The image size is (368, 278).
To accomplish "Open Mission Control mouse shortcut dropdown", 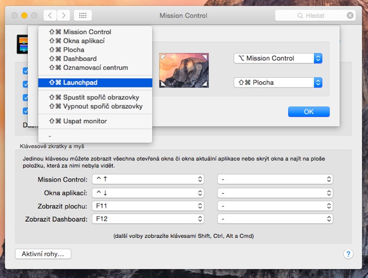I will click(x=275, y=179).
